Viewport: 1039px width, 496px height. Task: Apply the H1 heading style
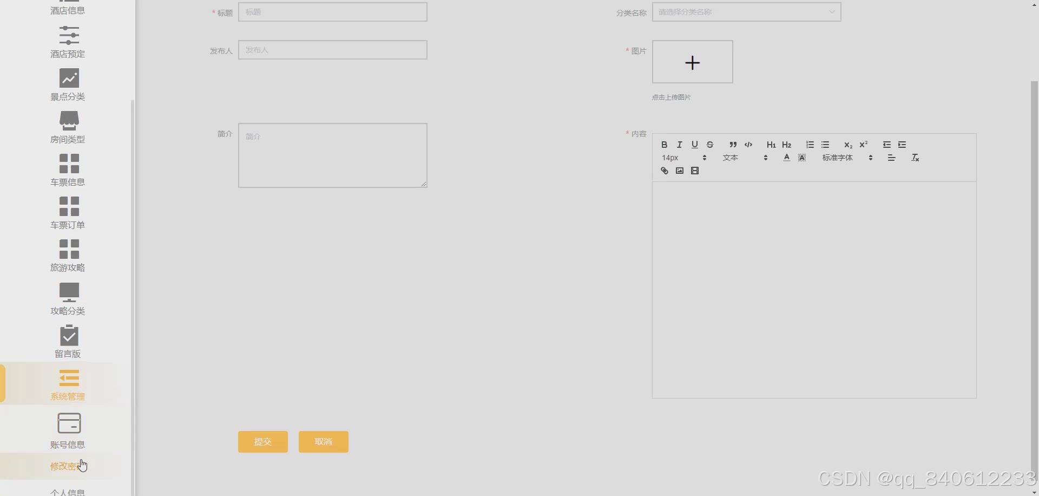tap(771, 145)
